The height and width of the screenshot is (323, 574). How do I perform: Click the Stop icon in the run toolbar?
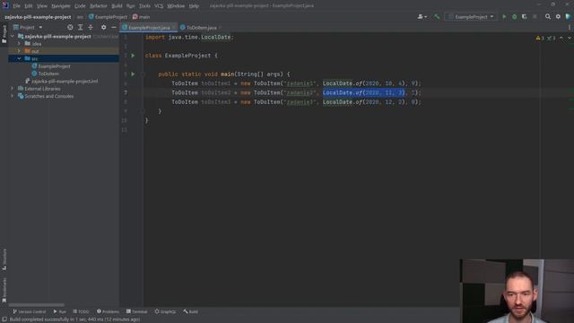pos(535,17)
